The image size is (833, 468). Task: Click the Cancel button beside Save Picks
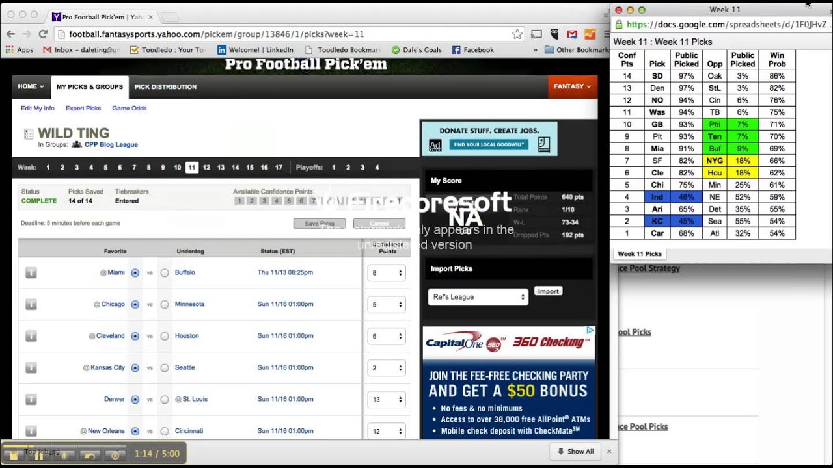coord(379,224)
